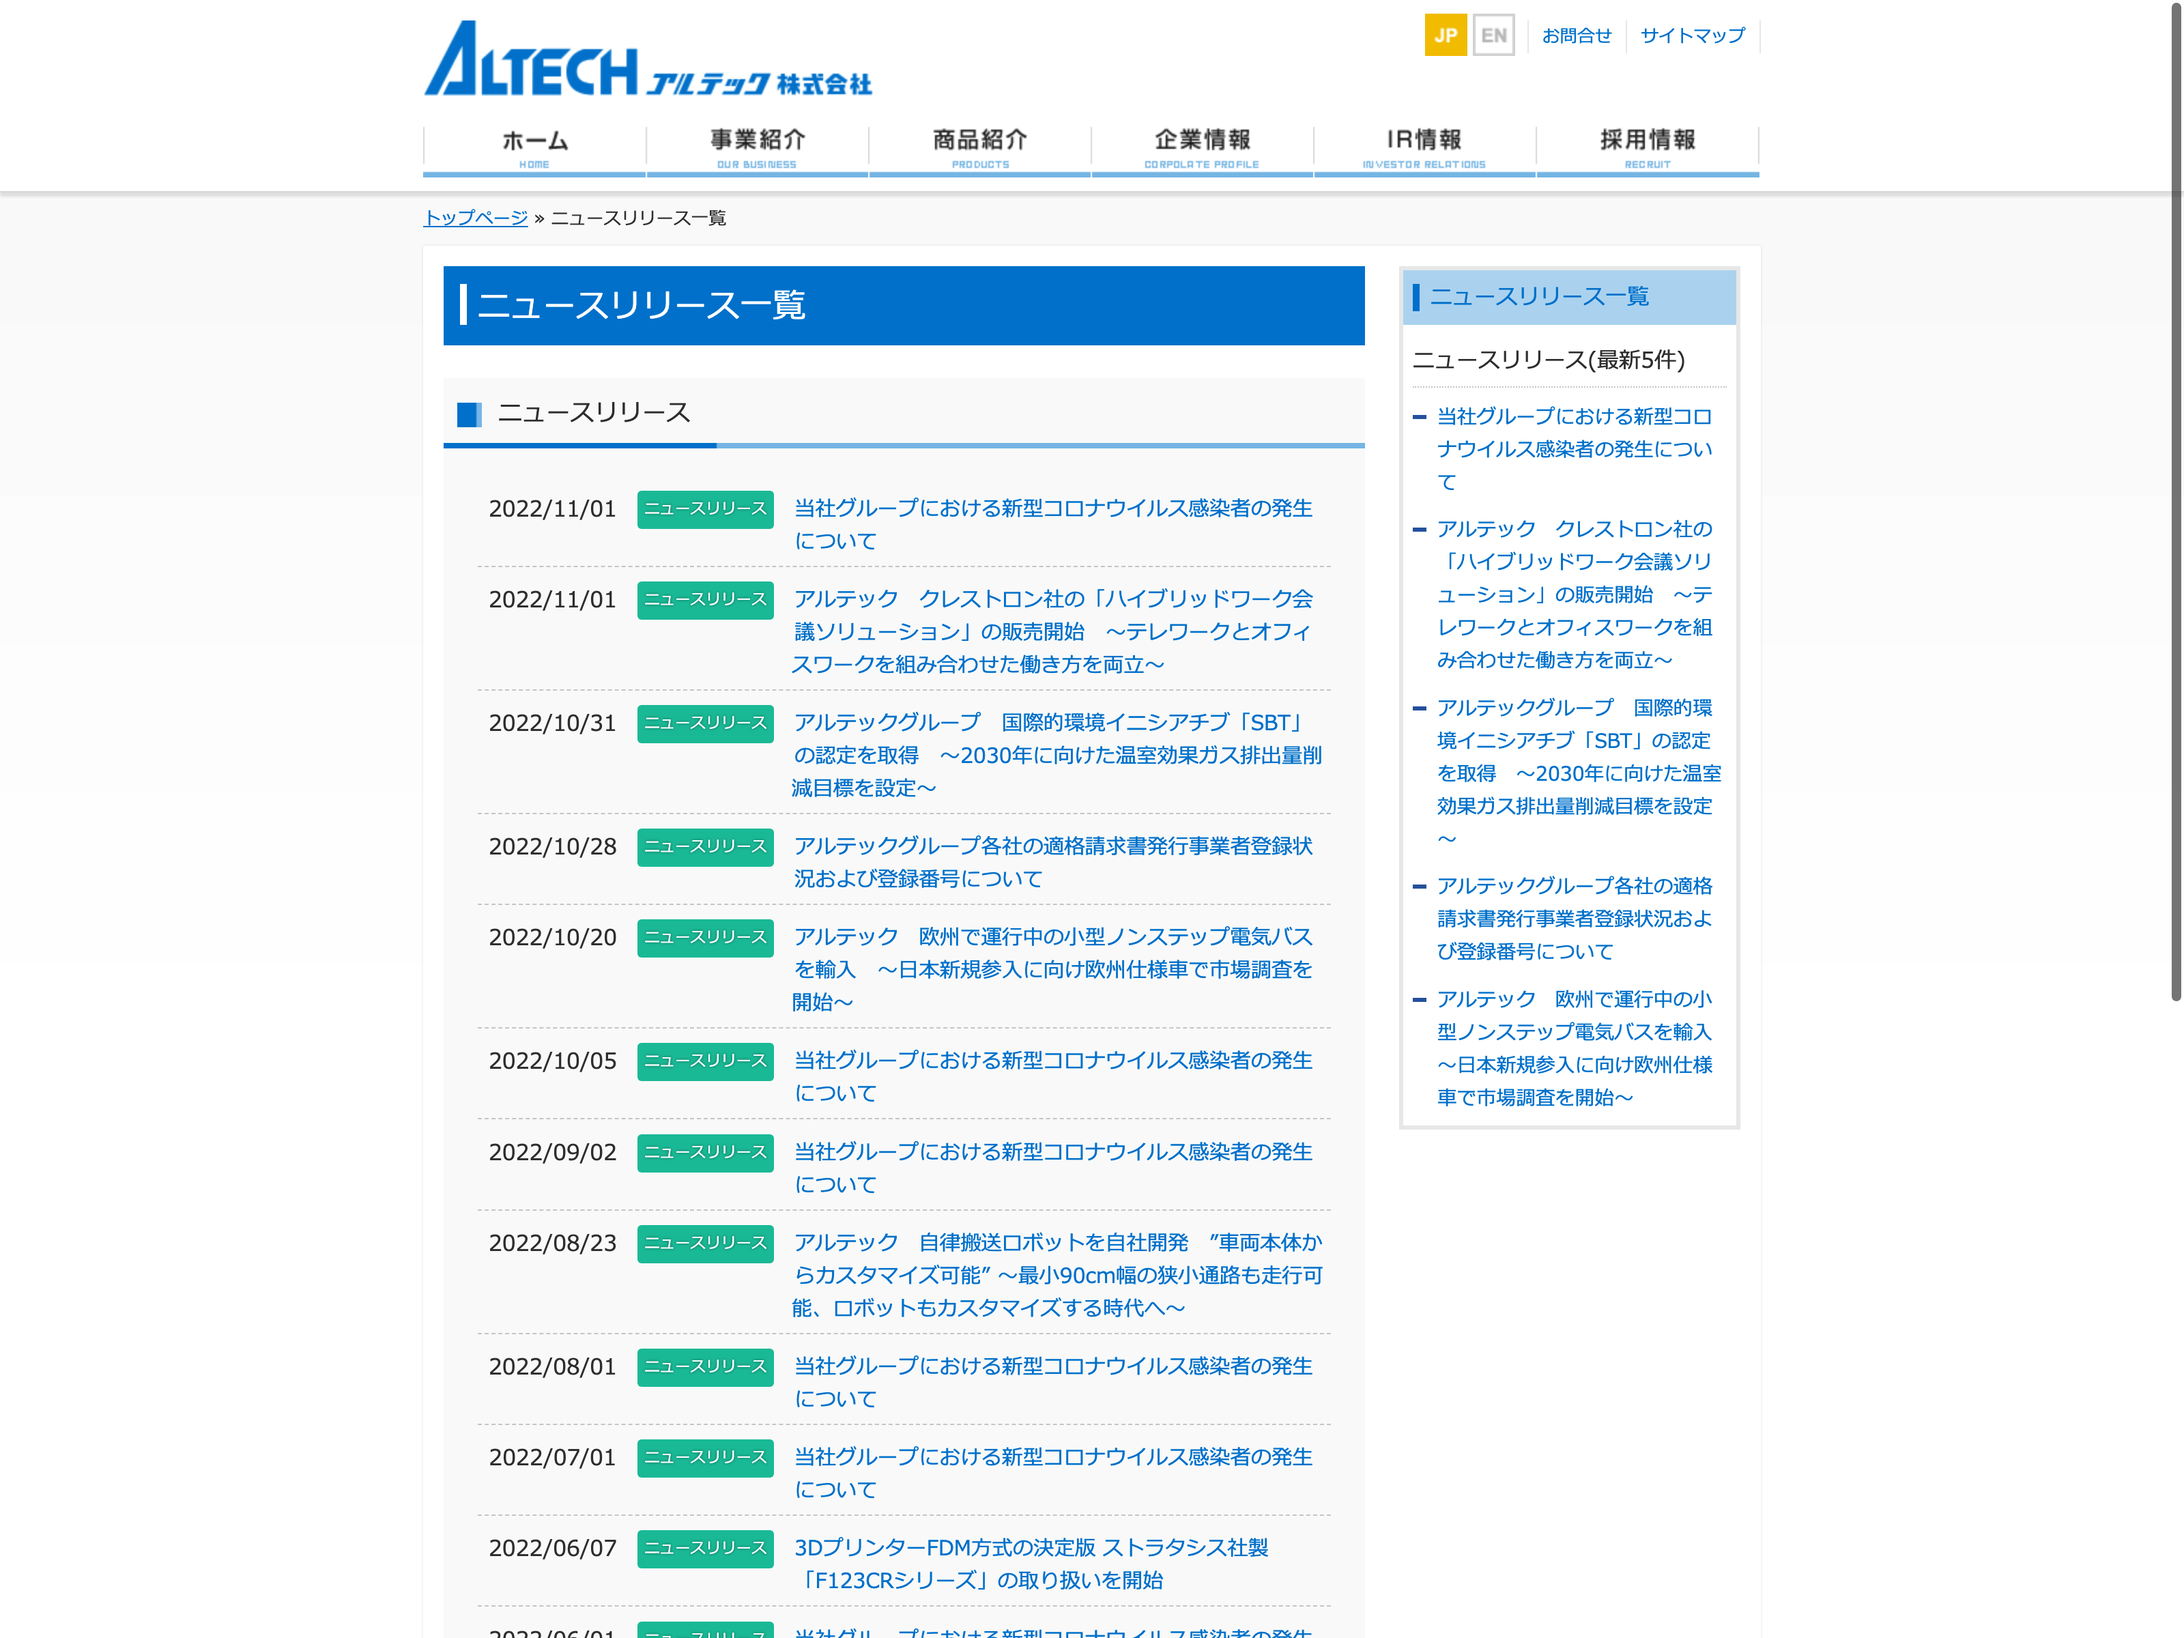This screenshot has width=2184, height=1638.
Task: Click green ニュースリリース tag dated 2022/08/23
Action: 705,1243
